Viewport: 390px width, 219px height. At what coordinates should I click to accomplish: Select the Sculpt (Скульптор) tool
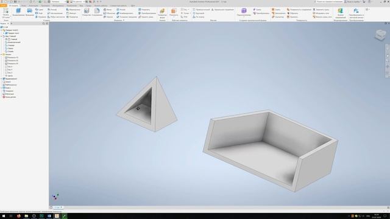click(x=278, y=17)
